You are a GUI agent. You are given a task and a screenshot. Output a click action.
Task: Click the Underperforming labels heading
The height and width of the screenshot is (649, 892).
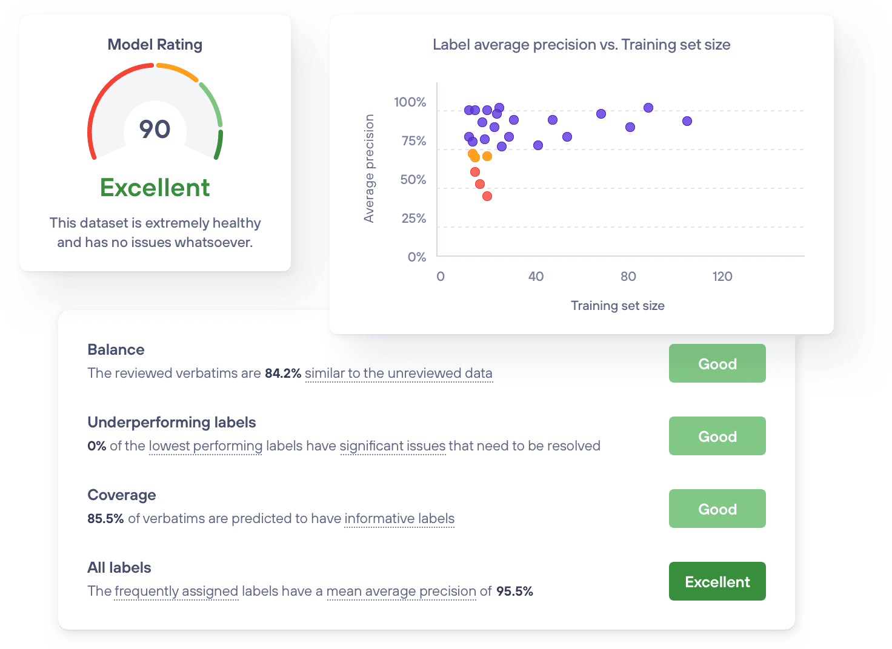[x=171, y=423]
